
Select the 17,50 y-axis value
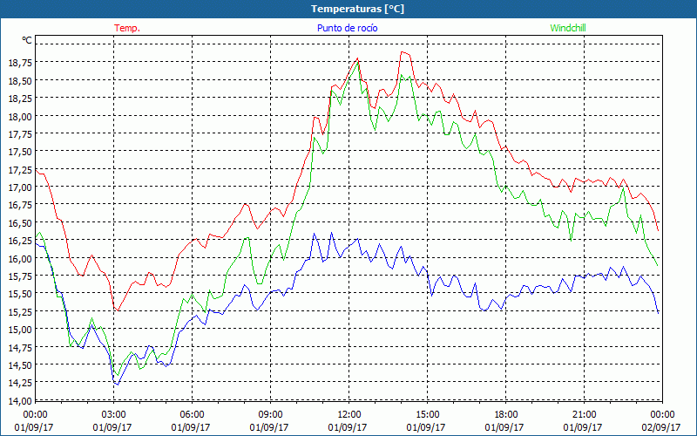point(20,152)
